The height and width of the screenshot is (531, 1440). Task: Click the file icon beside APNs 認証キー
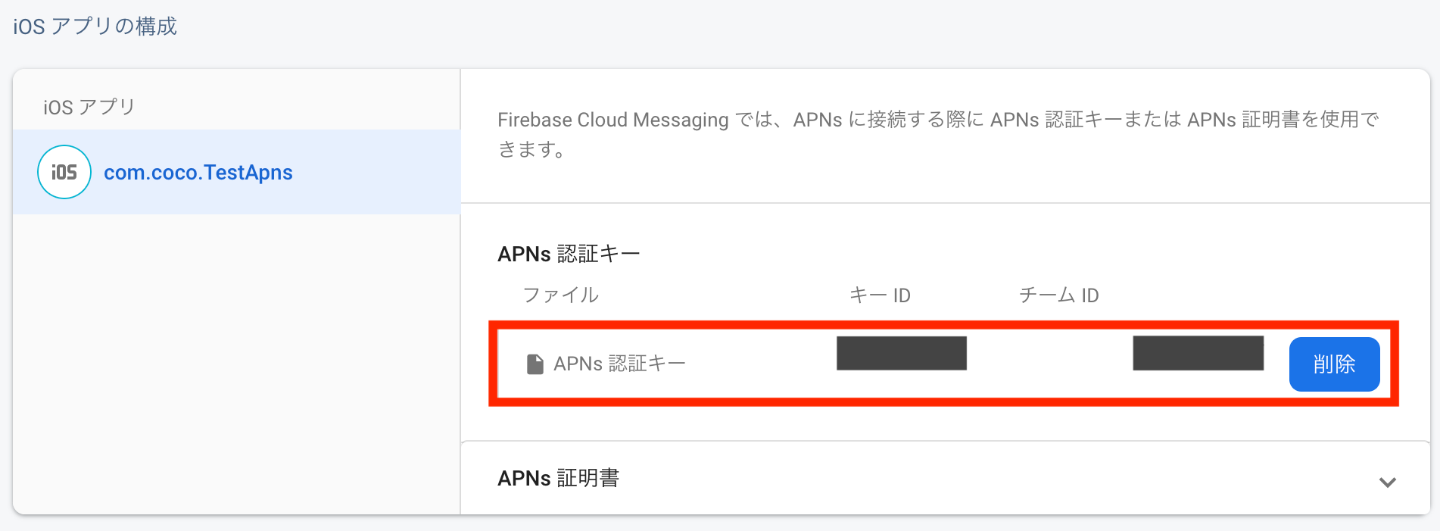point(535,364)
